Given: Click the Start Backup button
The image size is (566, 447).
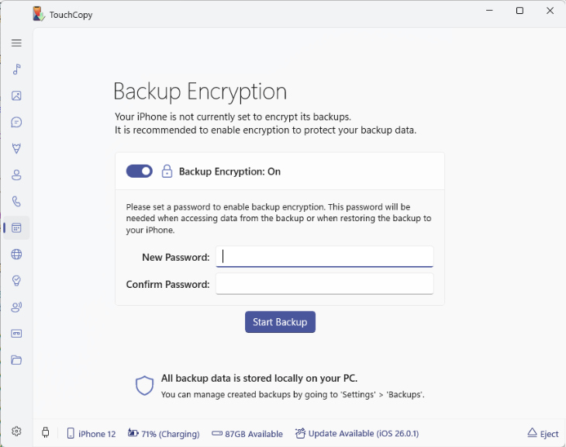Looking at the screenshot, I should (x=280, y=322).
